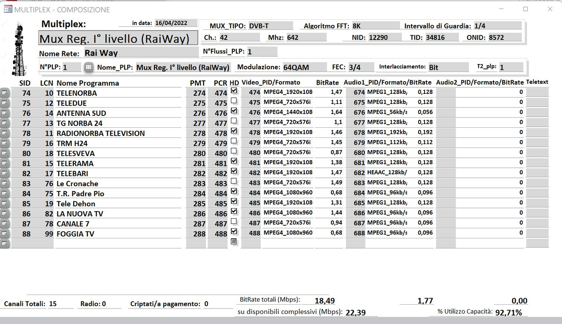
Task: Click the Intervallo di Guardia field 1/4
Action: [497, 25]
